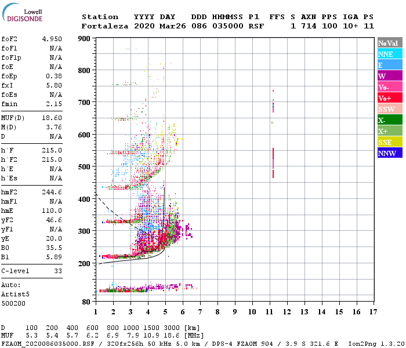Click the 80 km y-axis label
This screenshot has height=348, width=406.
click(86, 302)
